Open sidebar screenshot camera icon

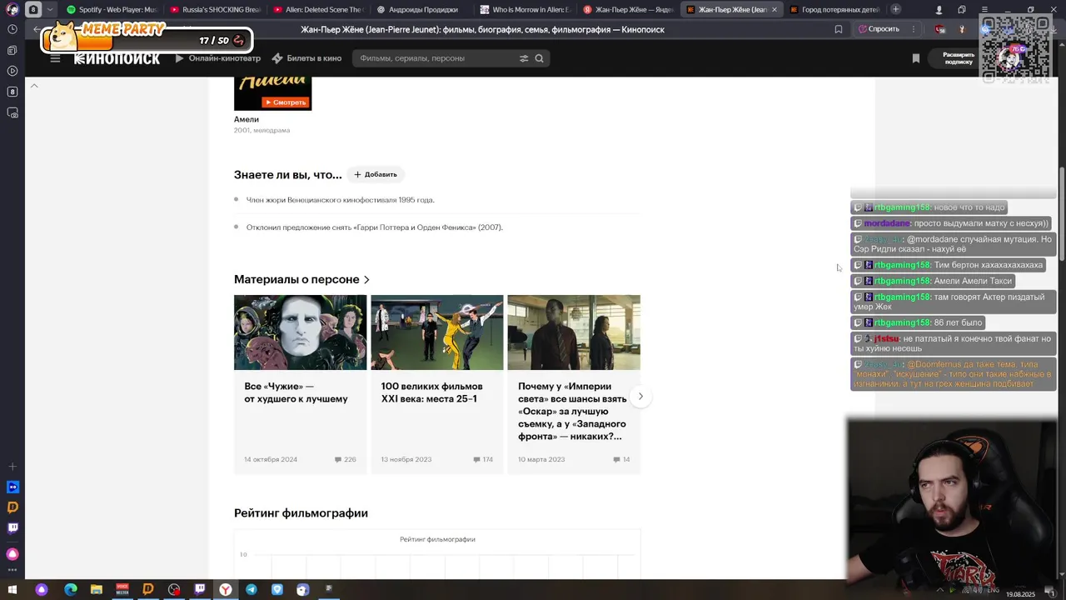pos(12,112)
